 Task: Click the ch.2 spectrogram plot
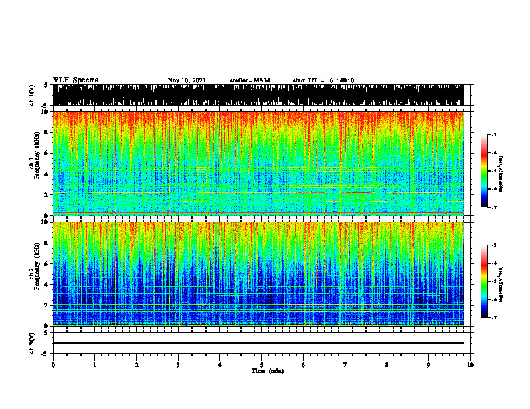point(258,274)
